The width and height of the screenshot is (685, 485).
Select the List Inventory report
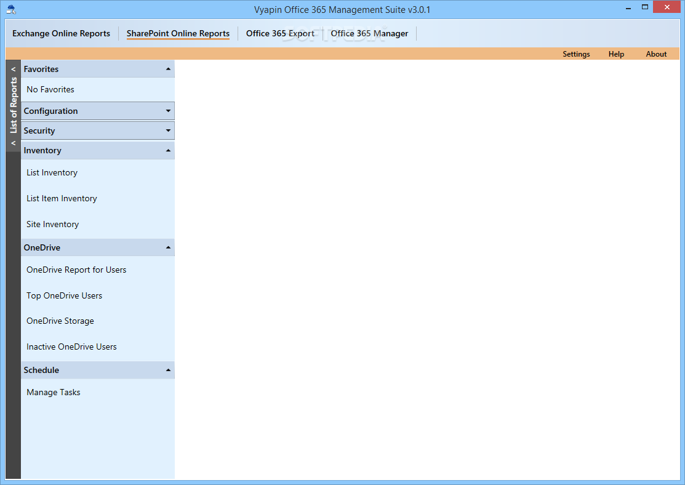pyautogui.click(x=52, y=172)
